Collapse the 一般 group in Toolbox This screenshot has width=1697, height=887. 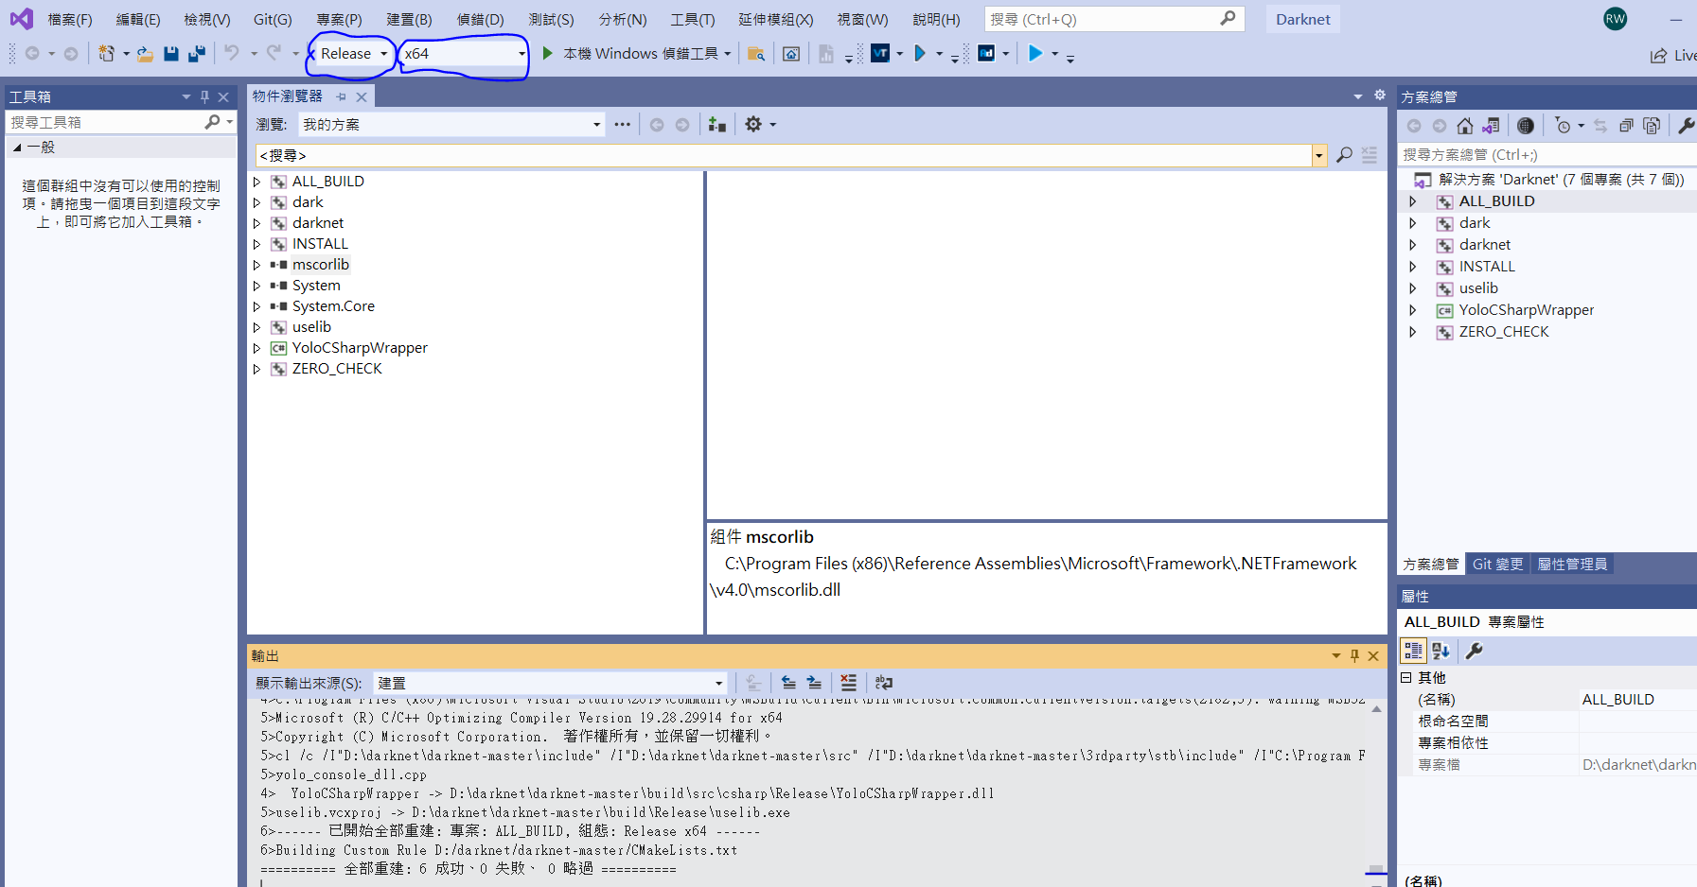click(x=17, y=148)
